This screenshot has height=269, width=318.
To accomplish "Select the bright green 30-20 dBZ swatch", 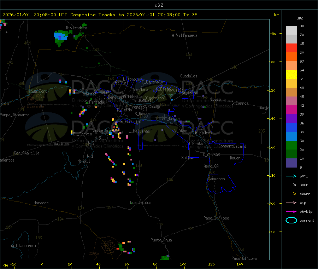I will point(291,145).
